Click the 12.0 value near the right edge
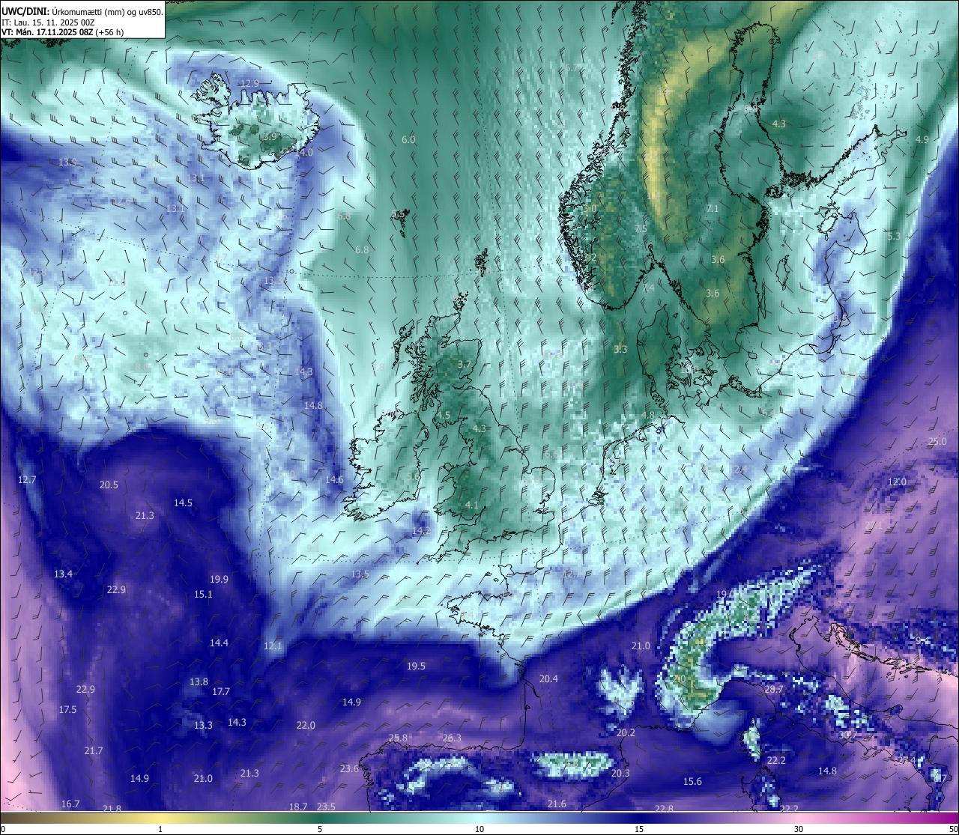This screenshot has height=835, width=959. click(x=897, y=482)
